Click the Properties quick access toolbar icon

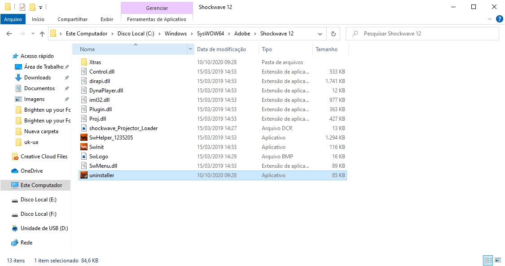[x=22, y=7]
